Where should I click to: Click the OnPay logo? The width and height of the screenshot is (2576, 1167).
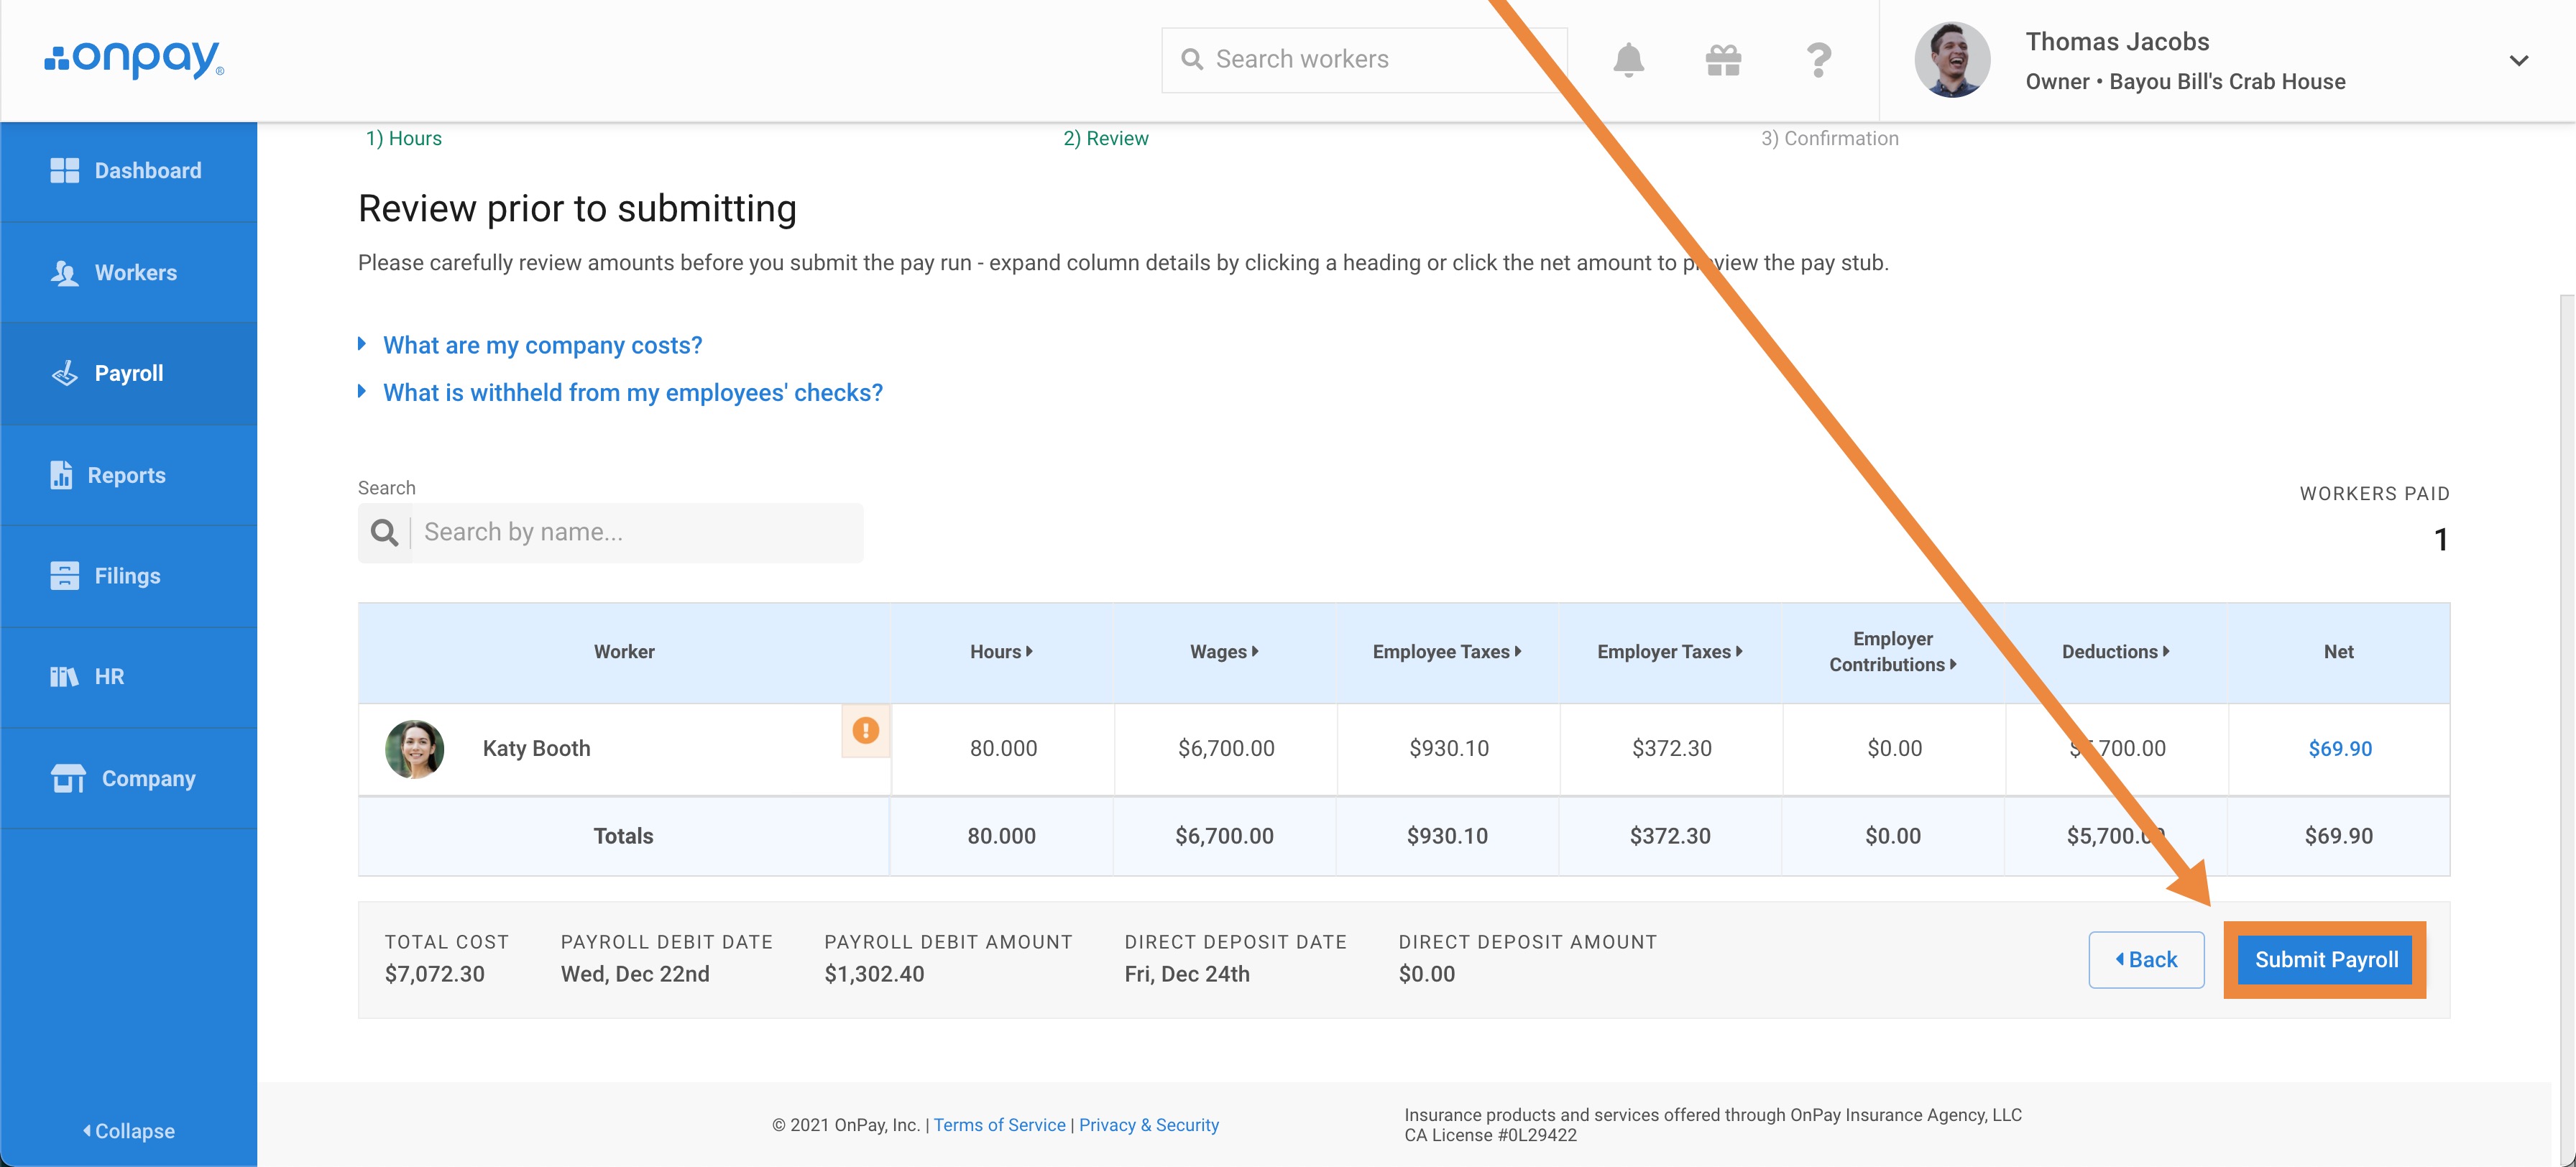point(134,59)
